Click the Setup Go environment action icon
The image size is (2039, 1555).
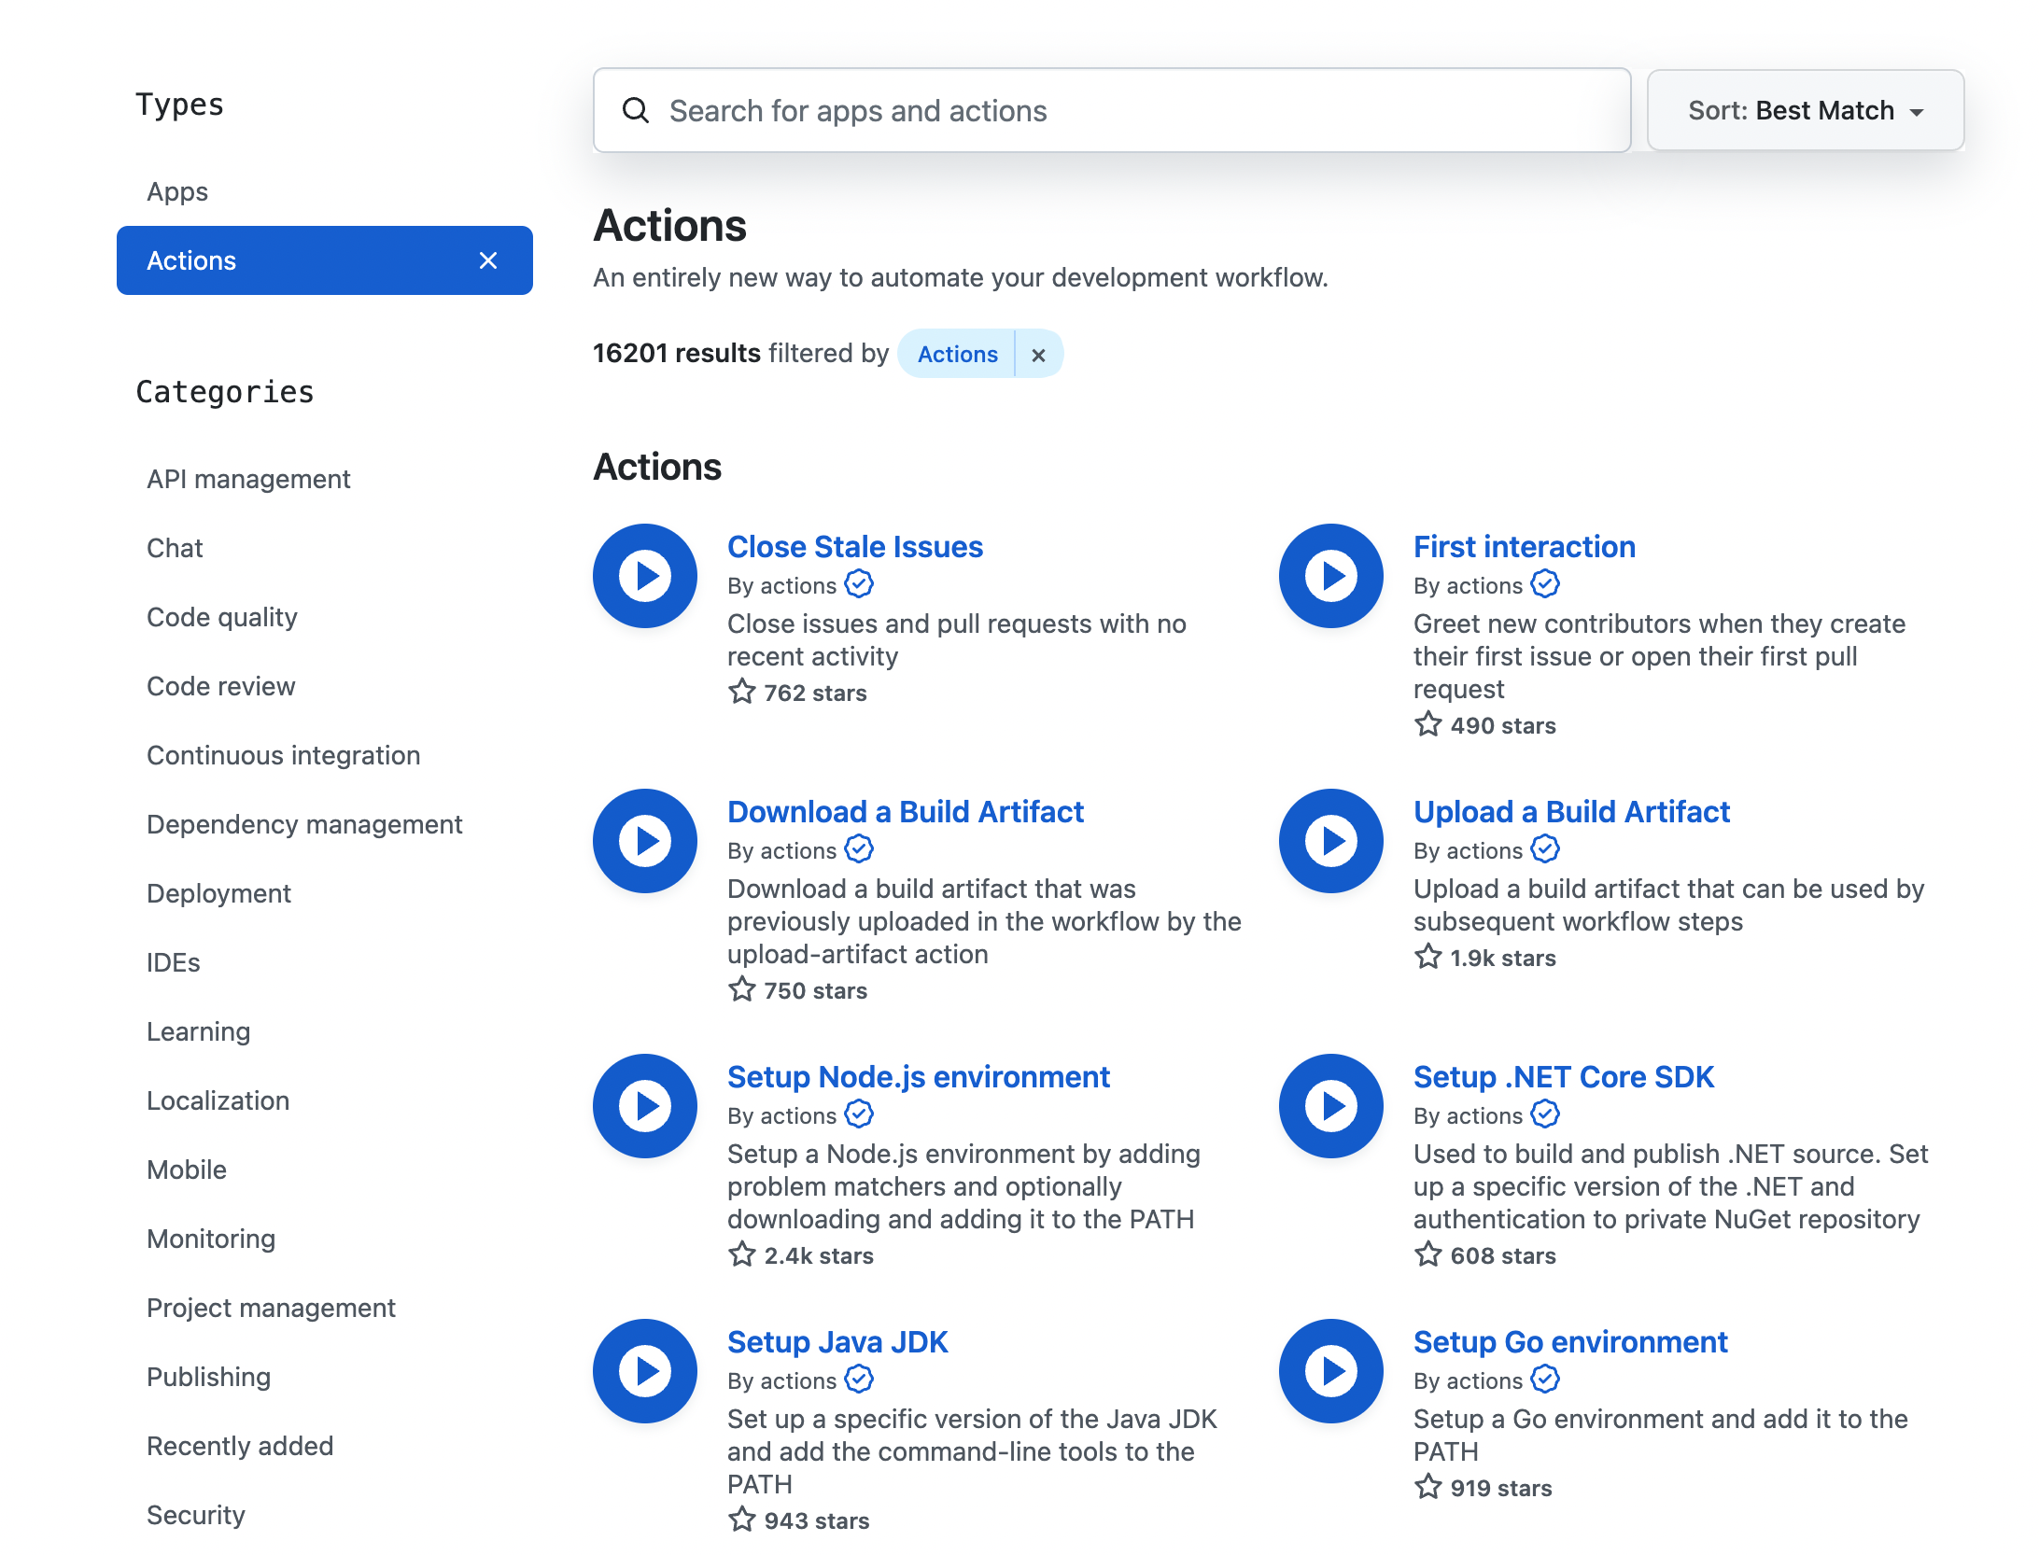(x=1330, y=1371)
